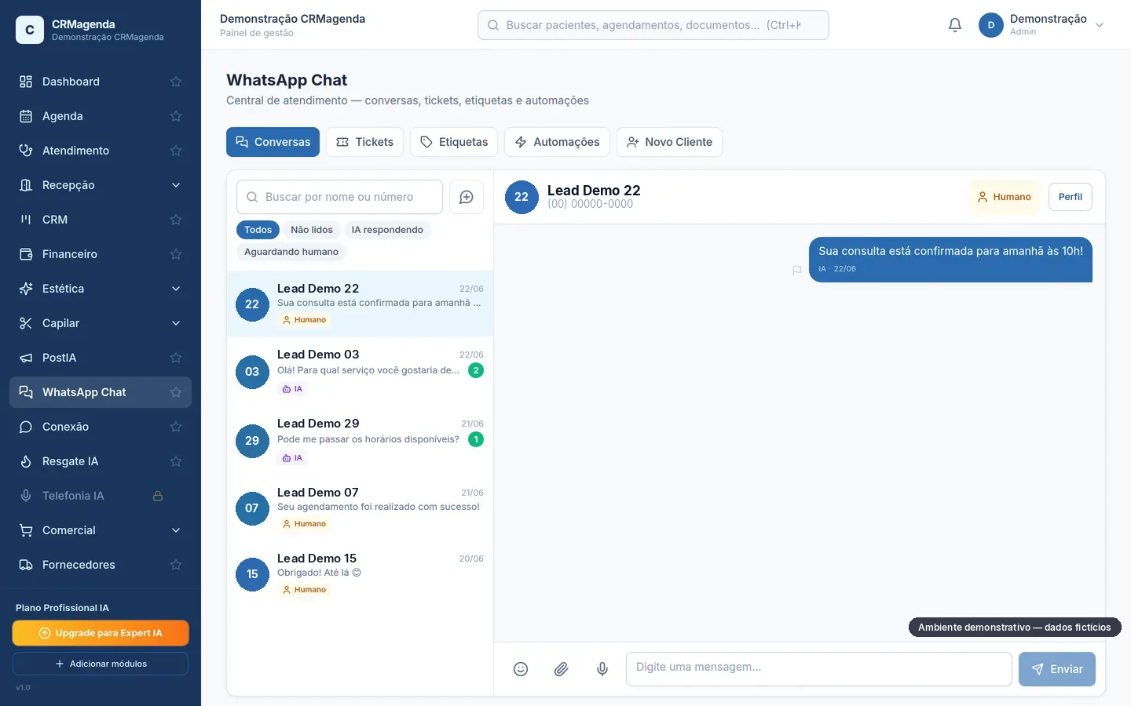Click the Enviar send button
Image resolution: width=1131 pixels, height=706 pixels.
[1057, 669]
